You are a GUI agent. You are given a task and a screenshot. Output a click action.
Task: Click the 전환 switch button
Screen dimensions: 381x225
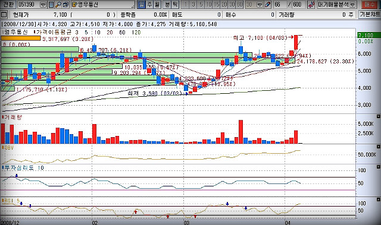pyautogui.click(x=8, y=5)
